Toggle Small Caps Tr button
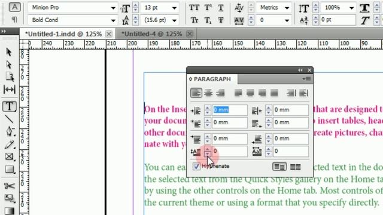The image size is (383, 215). (x=194, y=20)
